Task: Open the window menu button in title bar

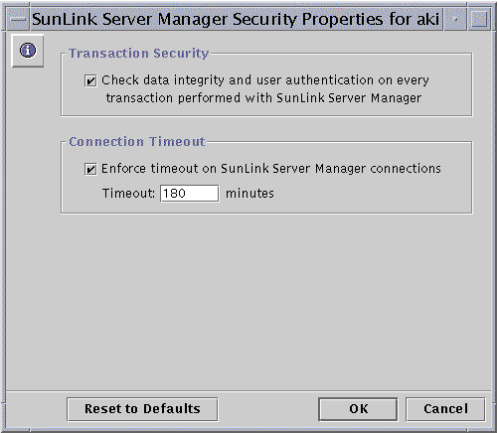Action: tap(18, 19)
